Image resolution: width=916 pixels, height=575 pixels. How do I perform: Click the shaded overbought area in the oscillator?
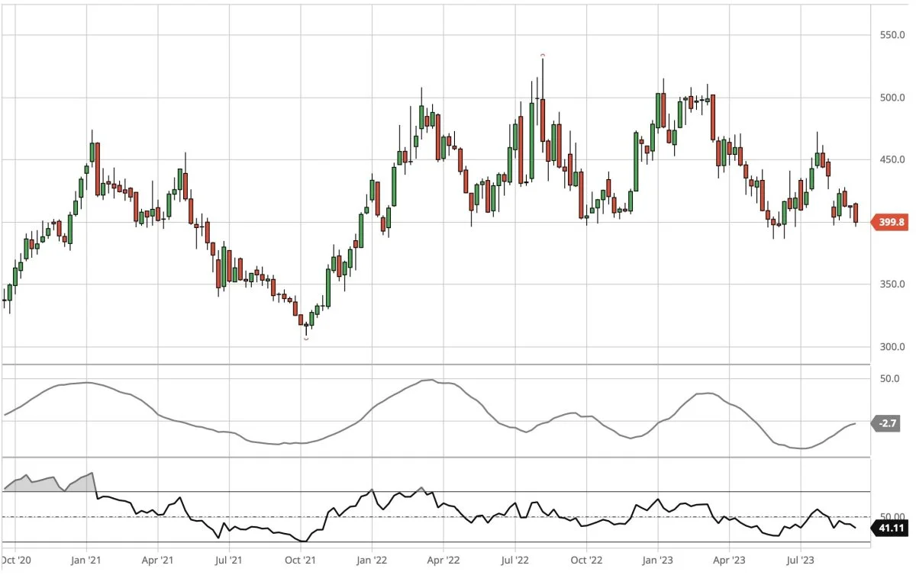tap(50, 483)
